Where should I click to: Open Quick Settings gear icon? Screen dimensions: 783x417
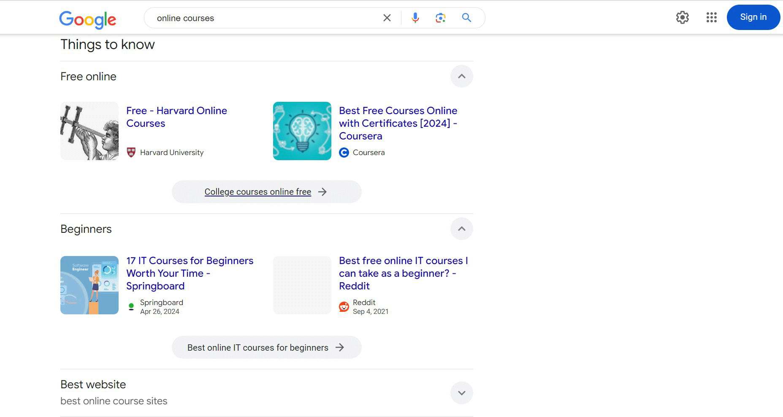click(x=683, y=17)
